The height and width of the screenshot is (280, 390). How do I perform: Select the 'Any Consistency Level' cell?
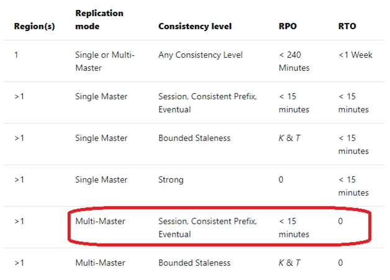200,55
